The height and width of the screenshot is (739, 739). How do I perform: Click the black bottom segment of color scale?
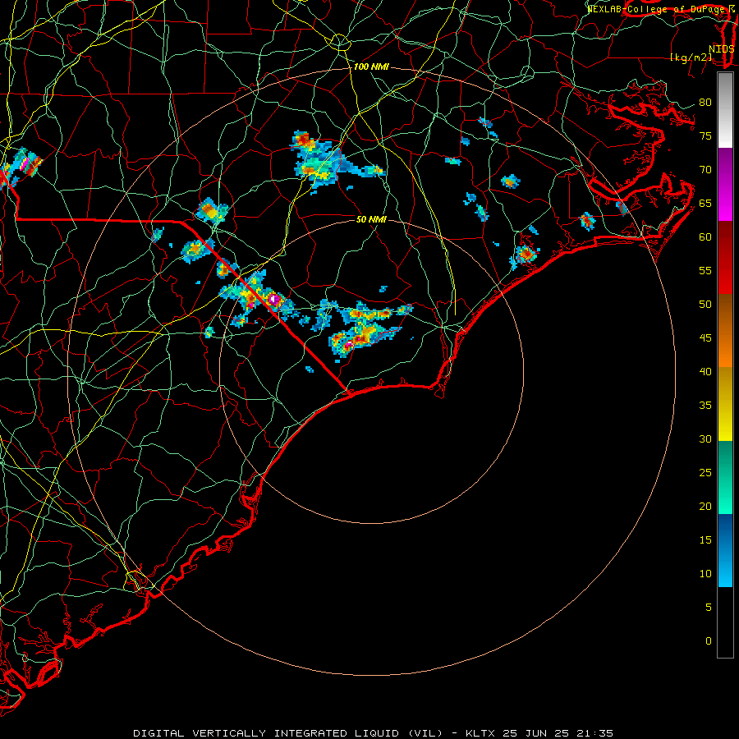tap(725, 622)
